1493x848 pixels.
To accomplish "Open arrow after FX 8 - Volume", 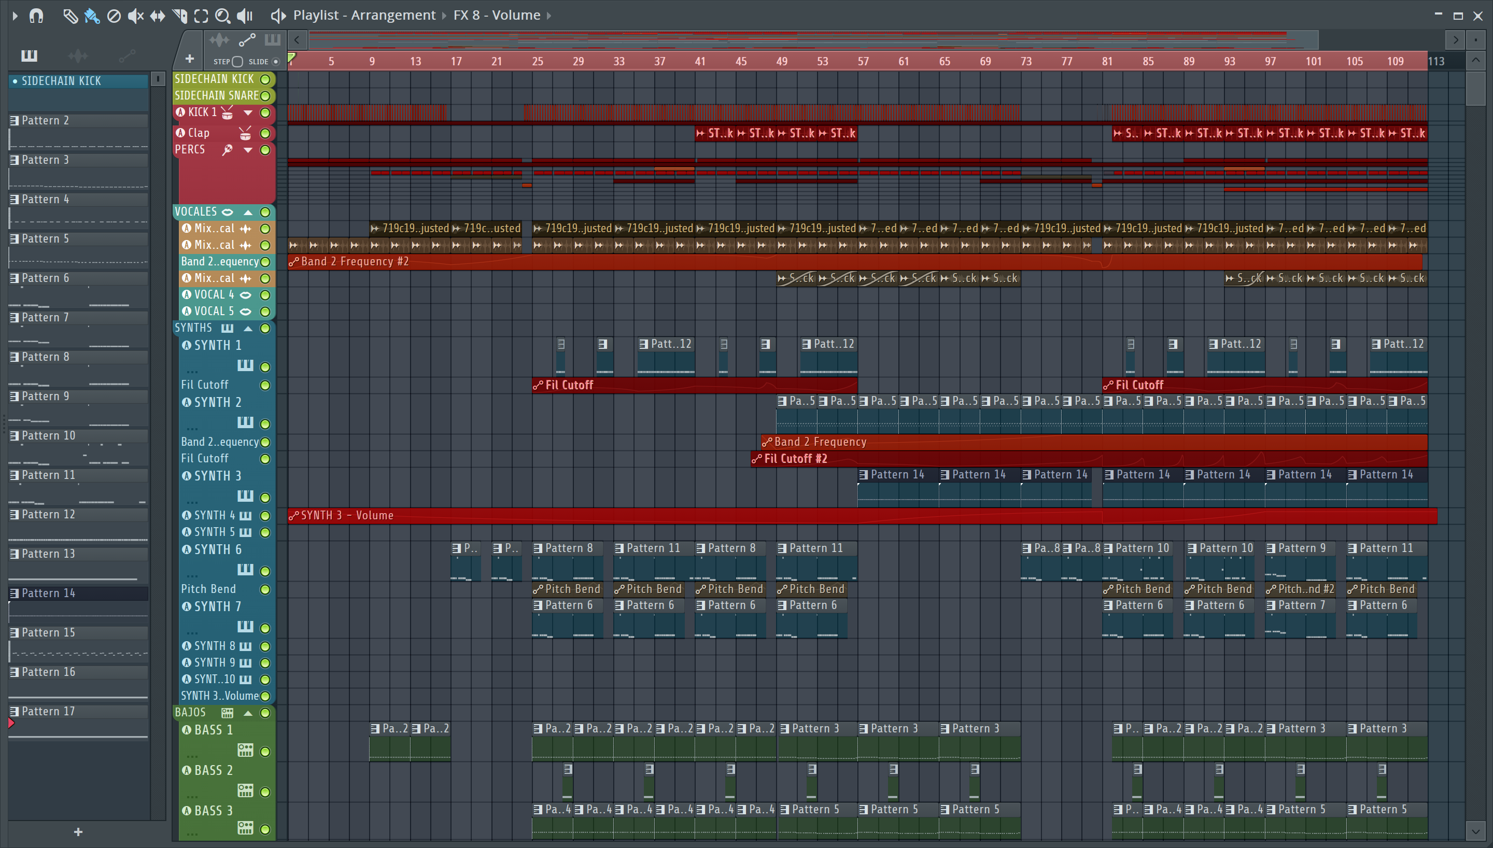I will (548, 15).
